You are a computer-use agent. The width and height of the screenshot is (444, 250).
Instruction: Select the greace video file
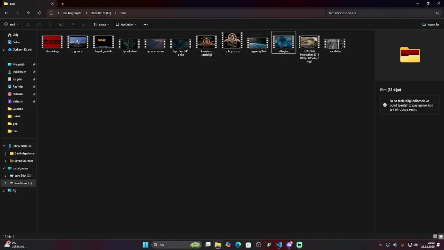click(x=78, y=44)
